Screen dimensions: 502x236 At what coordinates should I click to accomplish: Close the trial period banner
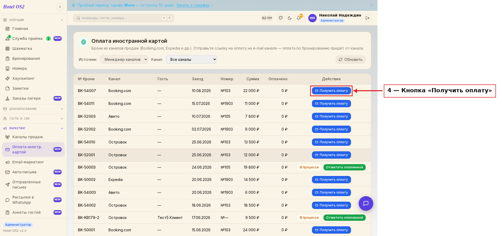point(371,5)
